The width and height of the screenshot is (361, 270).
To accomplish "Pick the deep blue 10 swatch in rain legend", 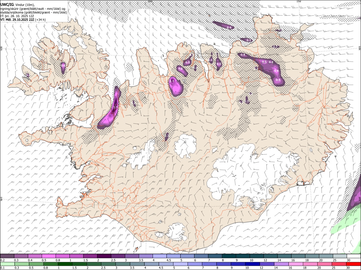I will pos(252,264).
